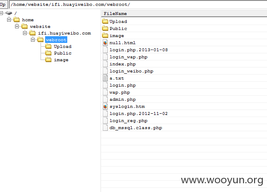Select highlighted webroot label in tree
Screen dimensions: 267x192
tap(56, 40)
